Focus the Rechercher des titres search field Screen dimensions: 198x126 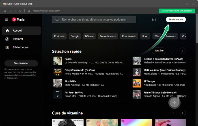(94, 19)
